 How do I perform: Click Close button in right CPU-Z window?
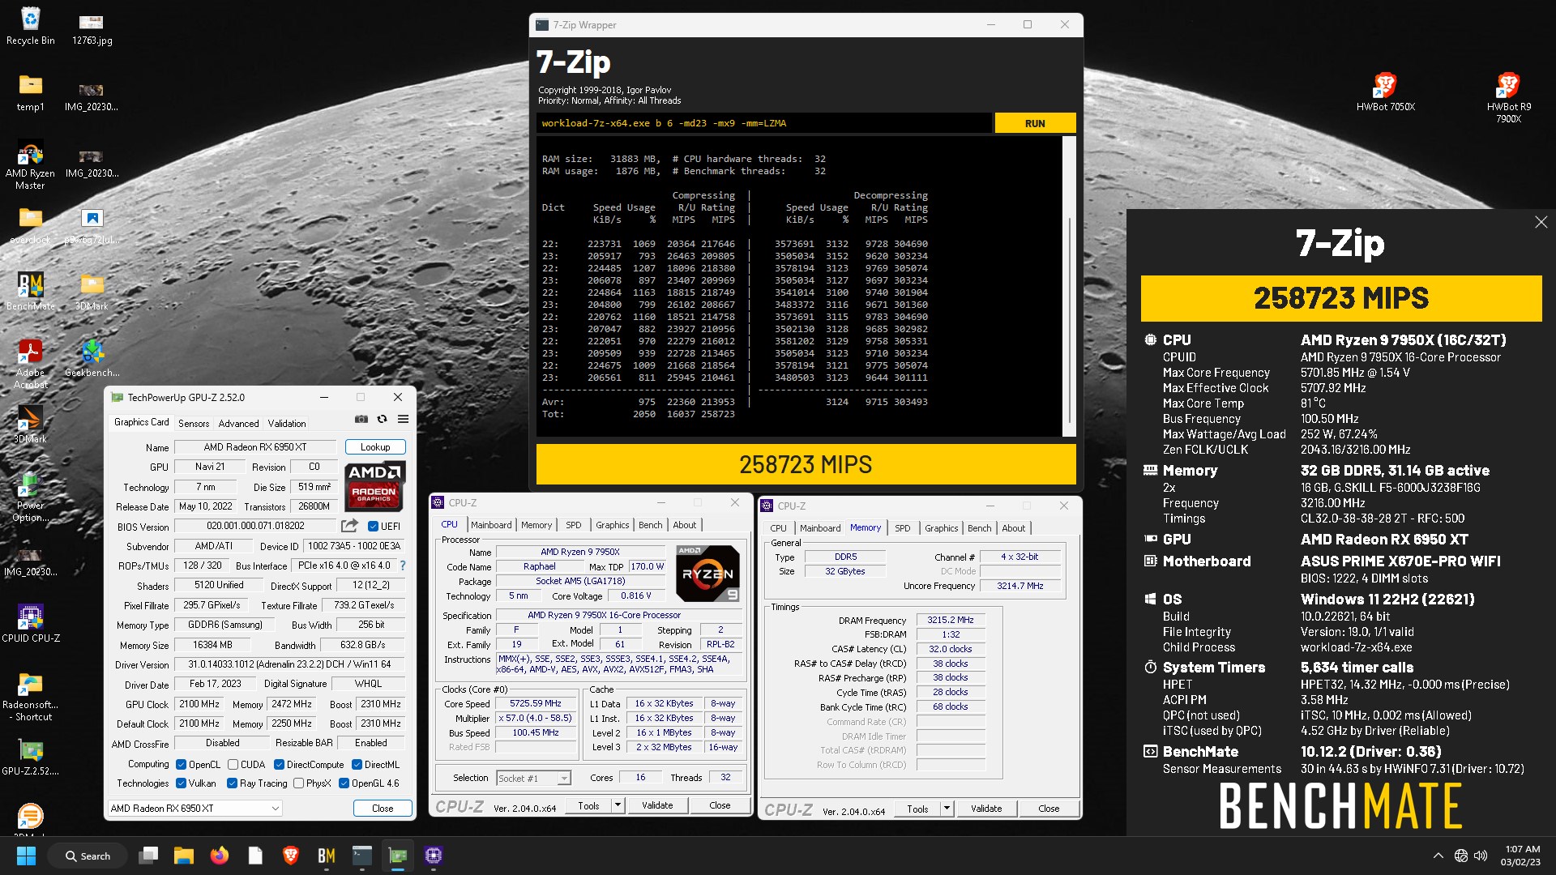coord(1049,809)
